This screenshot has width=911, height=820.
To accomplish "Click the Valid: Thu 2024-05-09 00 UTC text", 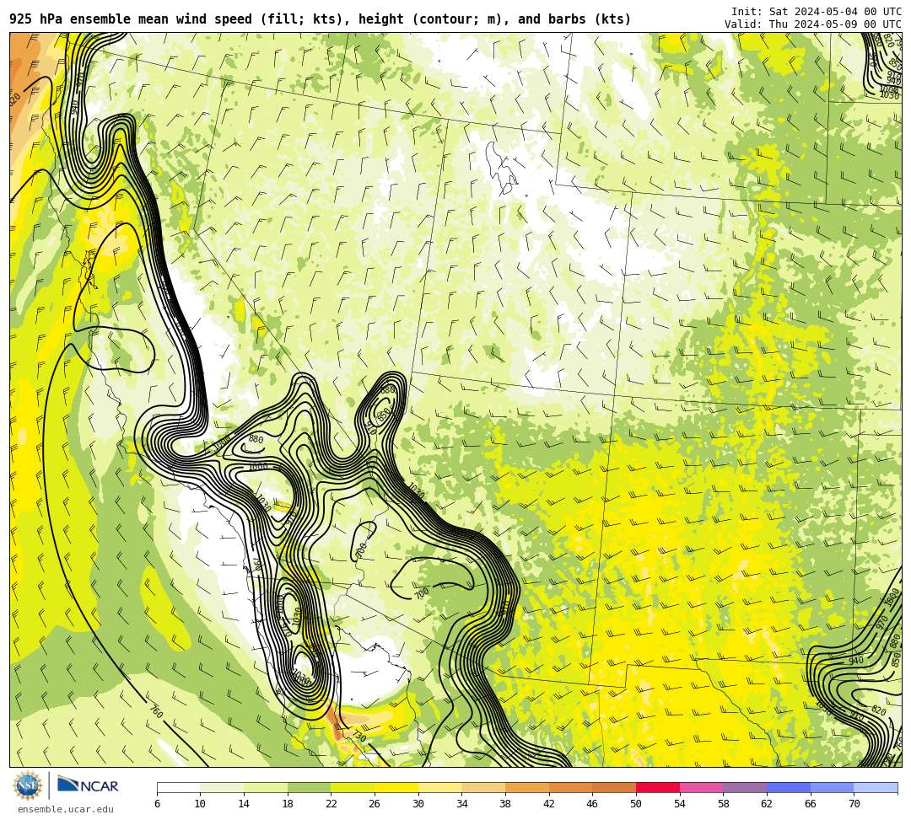I will pyautogui.click(x=813, y=24).
